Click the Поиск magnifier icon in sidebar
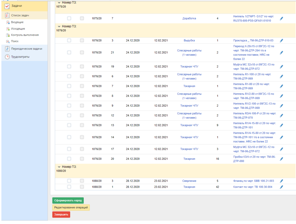The image size is (296, 224). [x=8, y=41]
